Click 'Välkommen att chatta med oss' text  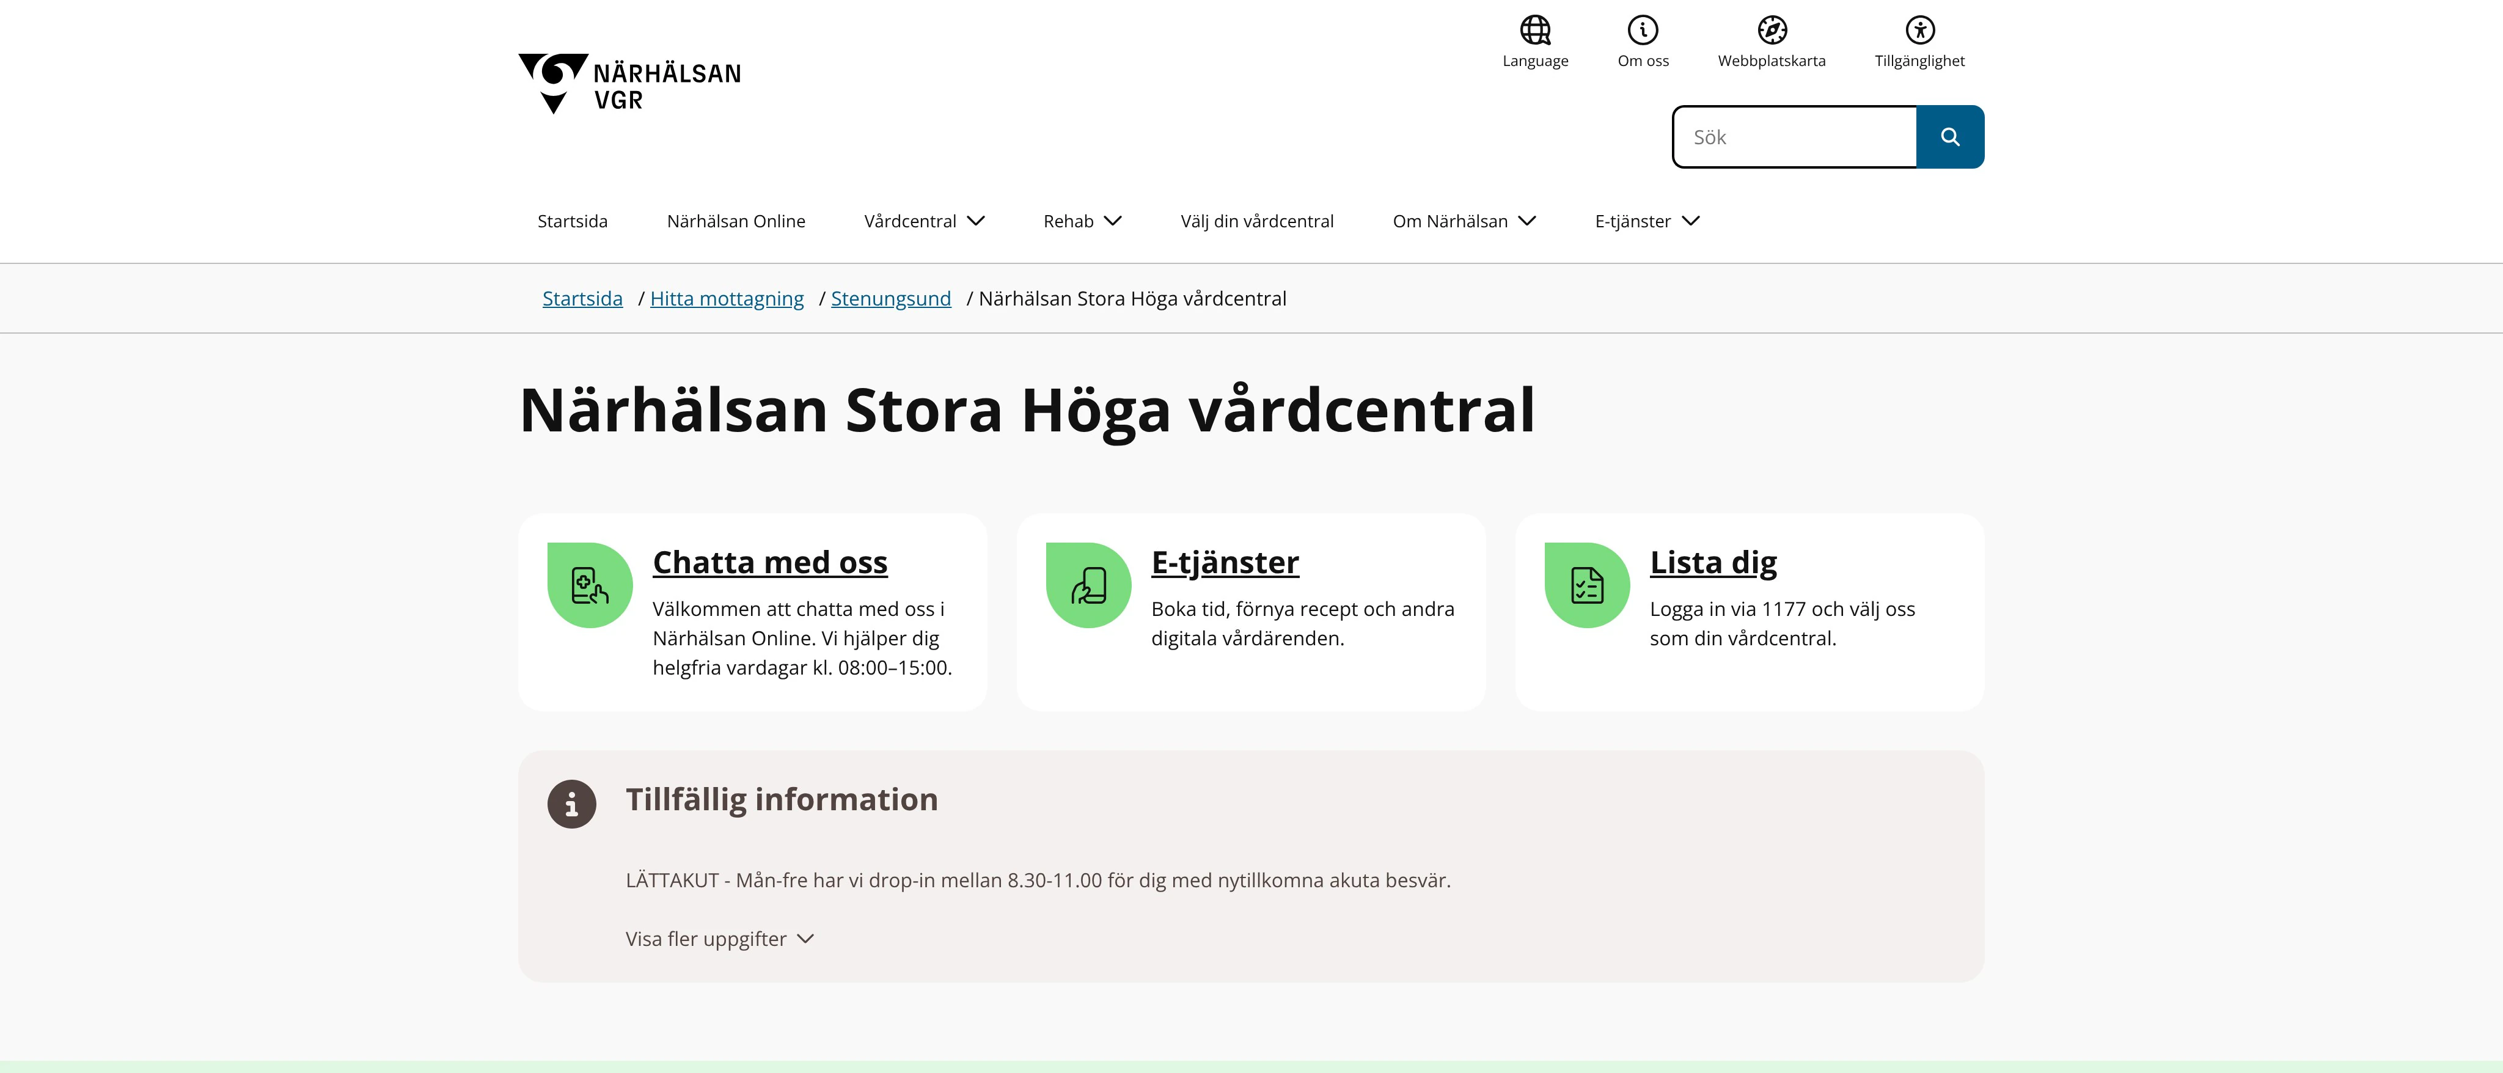(x=802, y=639)
